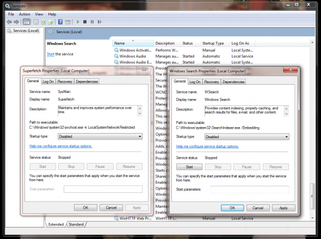Image resolution: width=321 pixels, height=239 pixels.
Task: Go back using the toolbar back arrow
Action: tap(9, 22)
